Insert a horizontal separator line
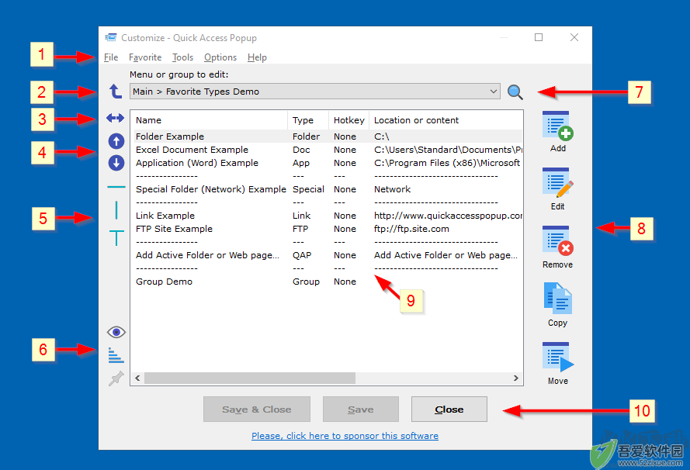The width and height of the screenshot is (690, 470). click(x=116, y=187)
